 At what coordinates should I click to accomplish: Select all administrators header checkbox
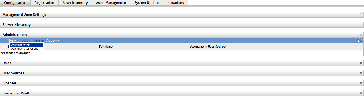[x=3, y=47]
